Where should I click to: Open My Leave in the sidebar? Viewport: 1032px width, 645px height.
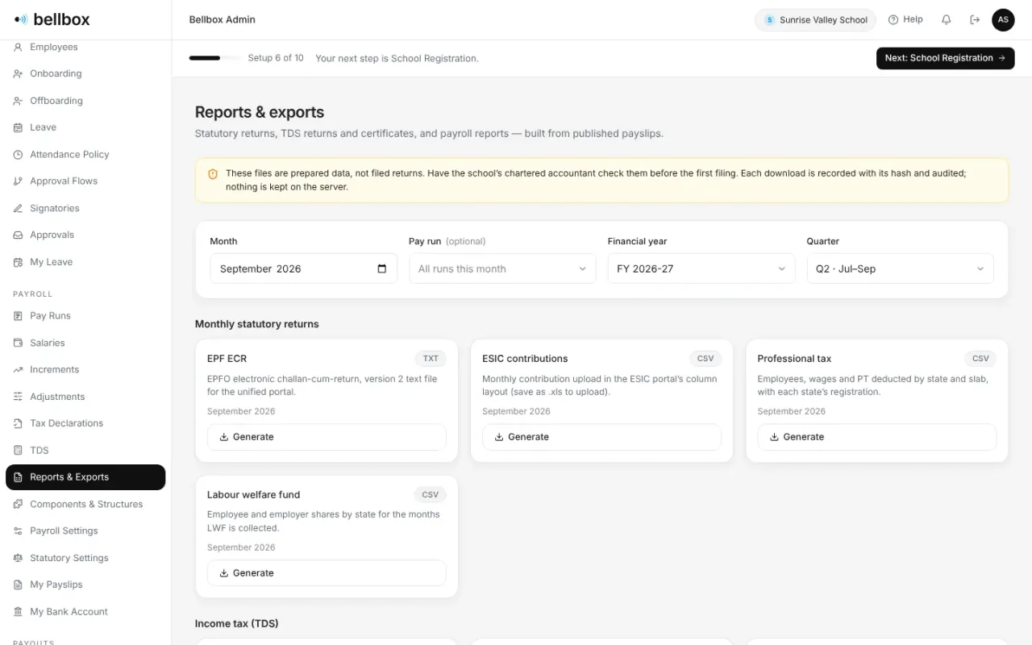click(85, 262)
